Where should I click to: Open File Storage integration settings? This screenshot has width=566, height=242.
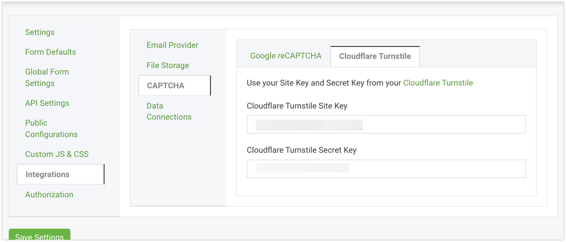pos(168,65)
